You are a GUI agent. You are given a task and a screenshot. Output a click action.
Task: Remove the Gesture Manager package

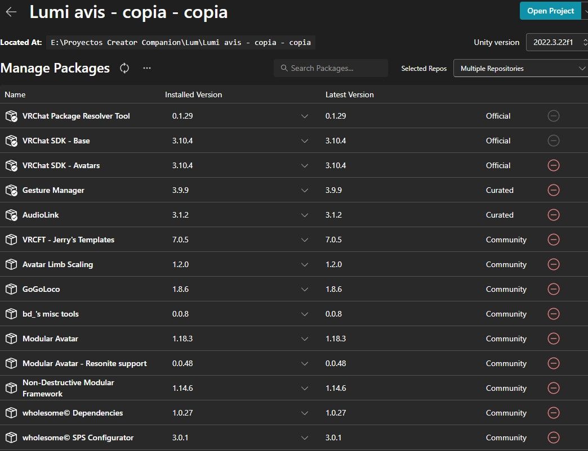point(554,190)
